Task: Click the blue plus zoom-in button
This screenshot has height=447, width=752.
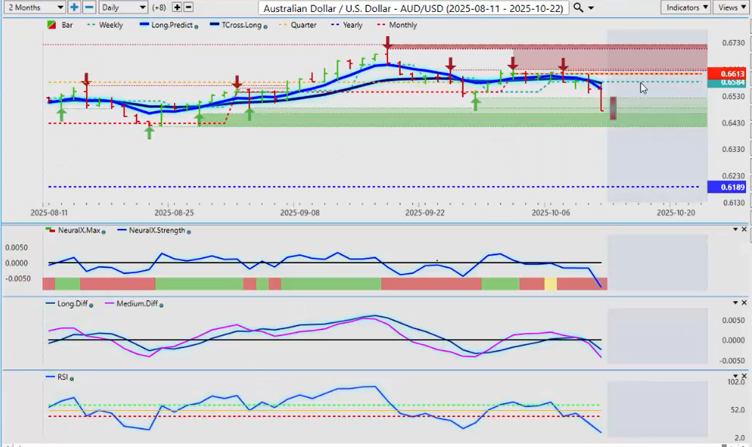Action: tap(74, 8)
